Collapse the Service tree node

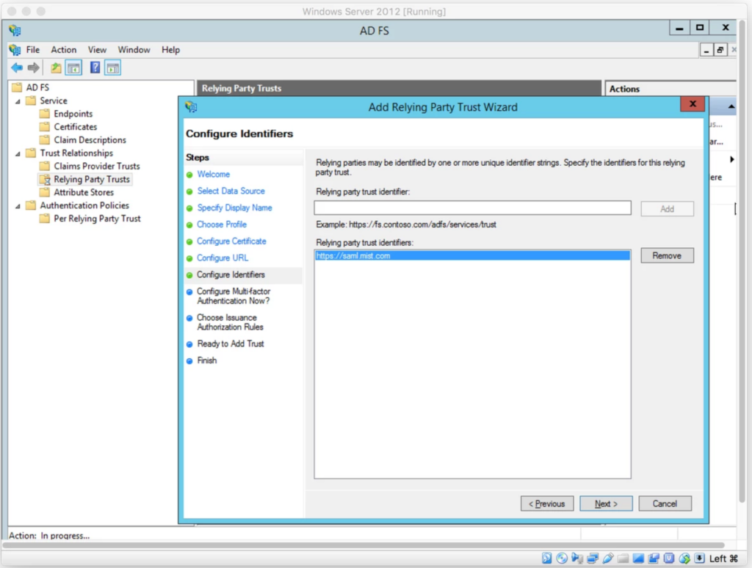[18, 101]
